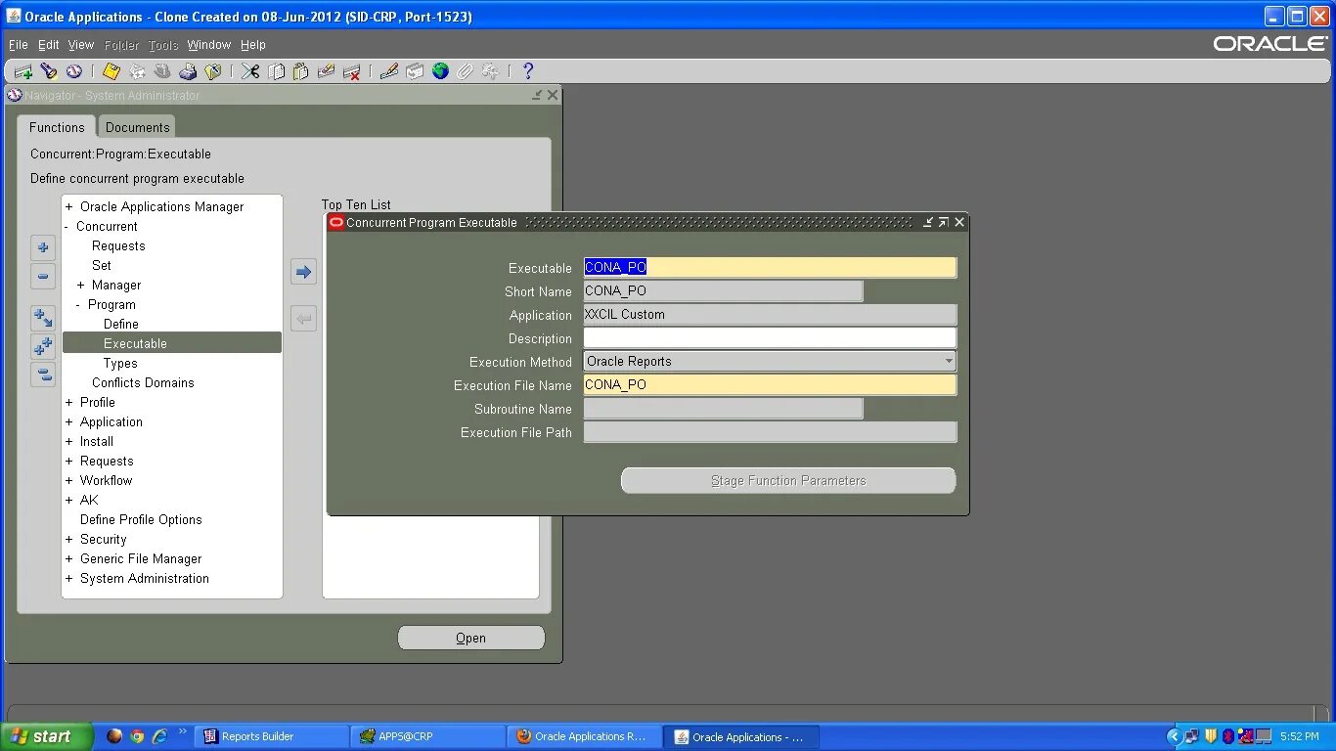This screenshot has width=1336, height=751.
Task: Open the Help menu
Action: pyautogui.click(x=253, y=45)
